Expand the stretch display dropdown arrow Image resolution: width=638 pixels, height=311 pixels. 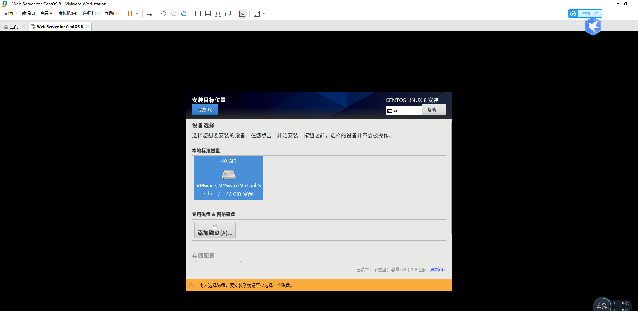[264, 14]
